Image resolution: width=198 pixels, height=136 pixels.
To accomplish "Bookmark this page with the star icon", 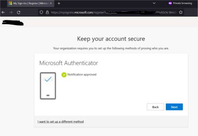I will 181,12.
